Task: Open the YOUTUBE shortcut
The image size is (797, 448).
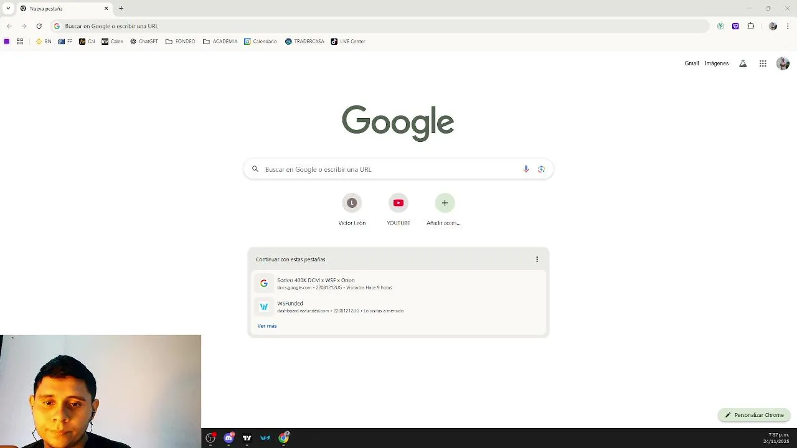Action: click(x=398, y=210)
